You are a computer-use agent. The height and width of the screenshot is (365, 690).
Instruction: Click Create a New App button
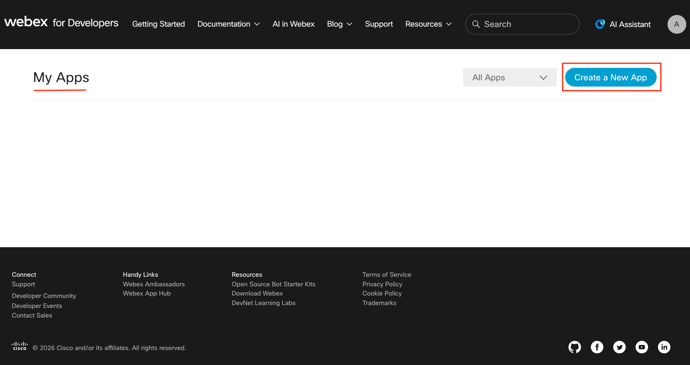click(611, 77)
